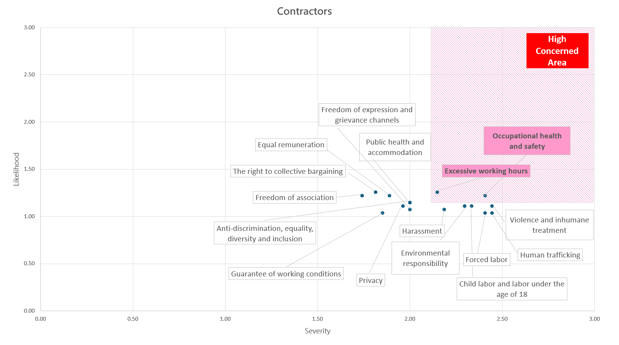619x345 pixels.
Task: Click the "Freedom of expression and grievance channels" label
Action: [367, 115]
